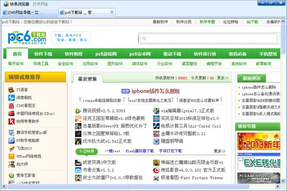Click the 伐木机大战 icon
The width and height of the screenshot is (287, 191).
point(78,141)
